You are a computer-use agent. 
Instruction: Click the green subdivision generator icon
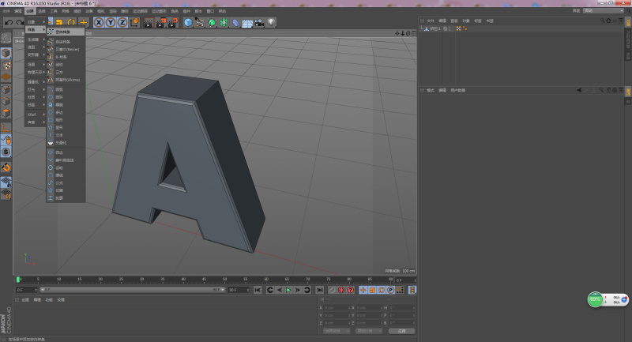coord(212,23)
